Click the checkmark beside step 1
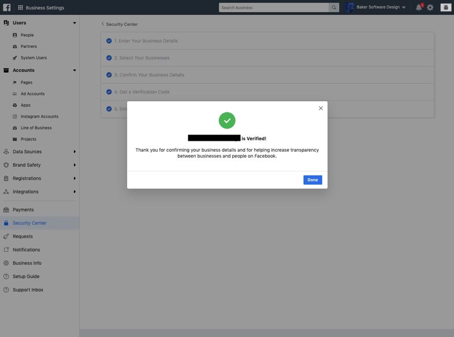This screenshot has width=454, height=337. (x=109, y=41)
